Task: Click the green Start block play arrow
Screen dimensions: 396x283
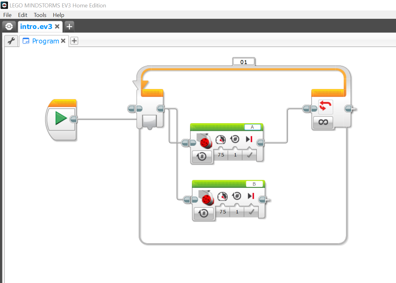Action: point(61,119)
